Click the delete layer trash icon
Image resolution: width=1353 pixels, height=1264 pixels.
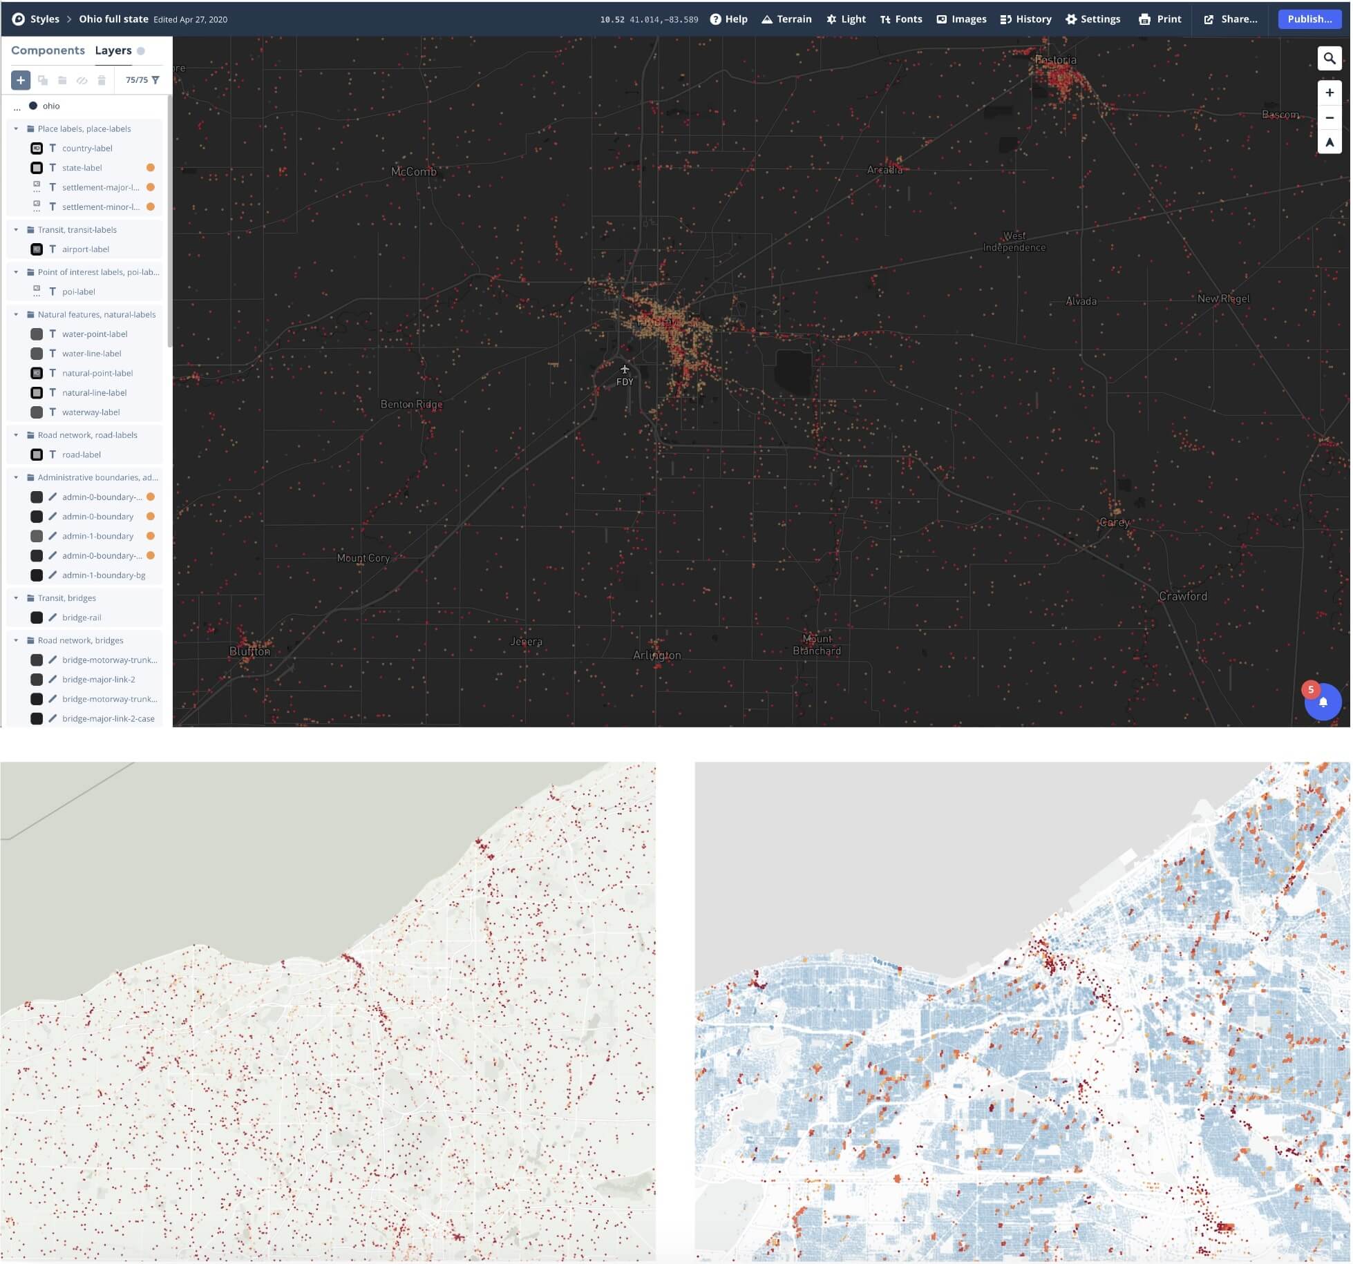point(102,81)
